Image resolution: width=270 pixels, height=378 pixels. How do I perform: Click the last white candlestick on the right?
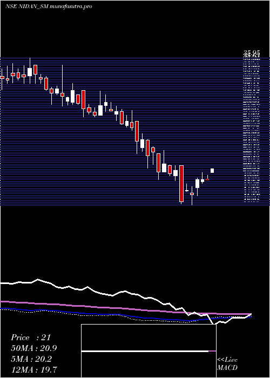click(x=212, y=171)
